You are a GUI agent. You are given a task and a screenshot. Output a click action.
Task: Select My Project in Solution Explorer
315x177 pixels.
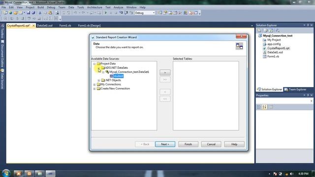tap(274, 40)
